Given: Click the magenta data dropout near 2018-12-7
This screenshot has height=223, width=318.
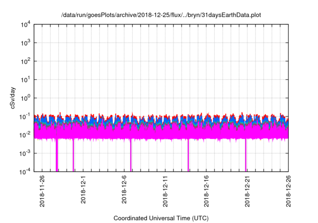Looking at the screenshot, I should pyautogui.click(x=131, y=155).
